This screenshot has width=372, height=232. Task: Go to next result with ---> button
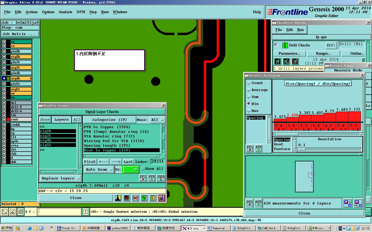116,162
